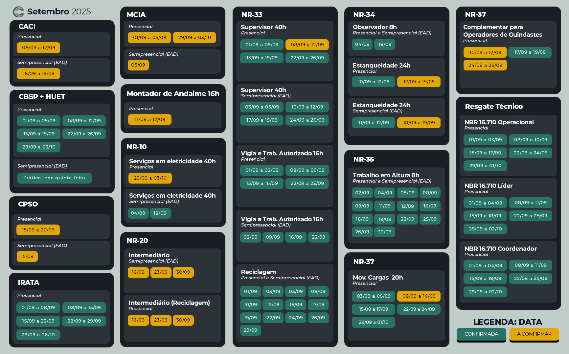Select Guindastes Complementar date 24/09 a 26/09

pos(485,65)
